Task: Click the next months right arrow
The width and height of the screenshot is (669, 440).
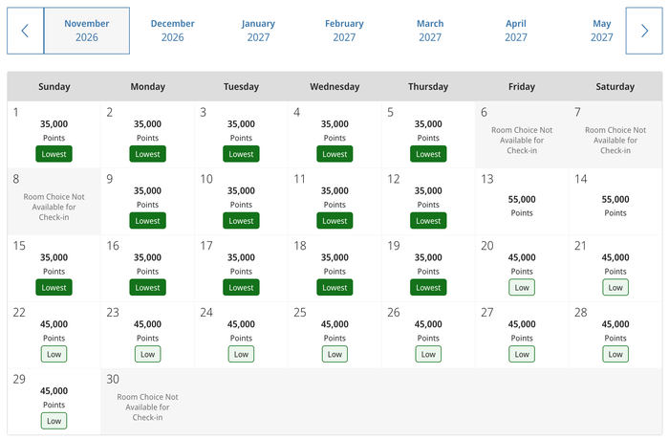Action: coord(644,31)
